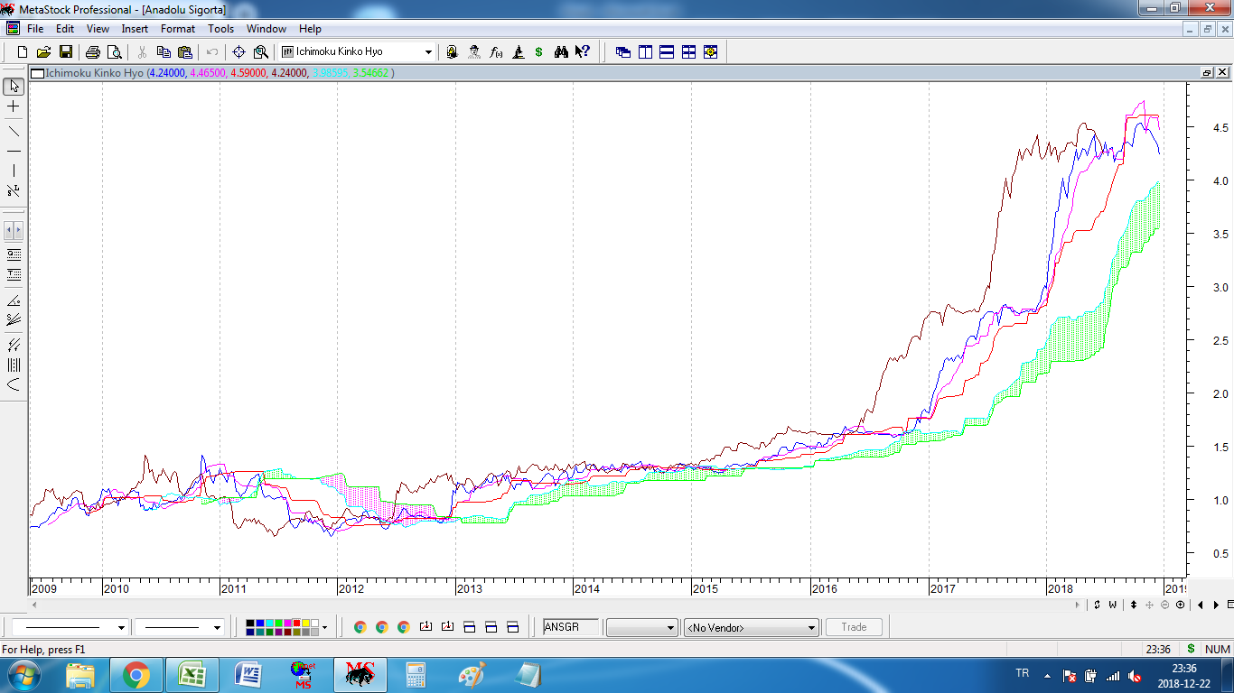Click the ANSGR symbol input field
This screenshot has height=693, width=1234.
click(x=571, y=627)
